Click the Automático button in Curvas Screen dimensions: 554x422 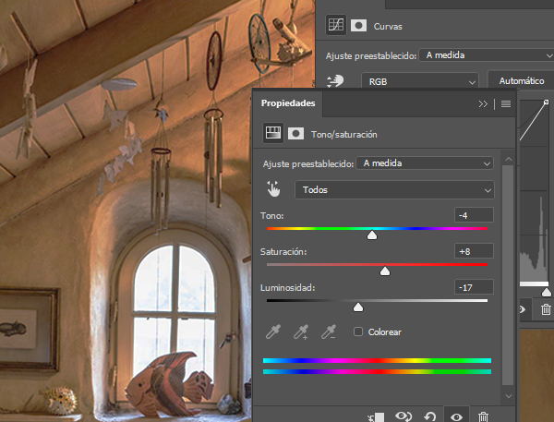tap(521, 81)
